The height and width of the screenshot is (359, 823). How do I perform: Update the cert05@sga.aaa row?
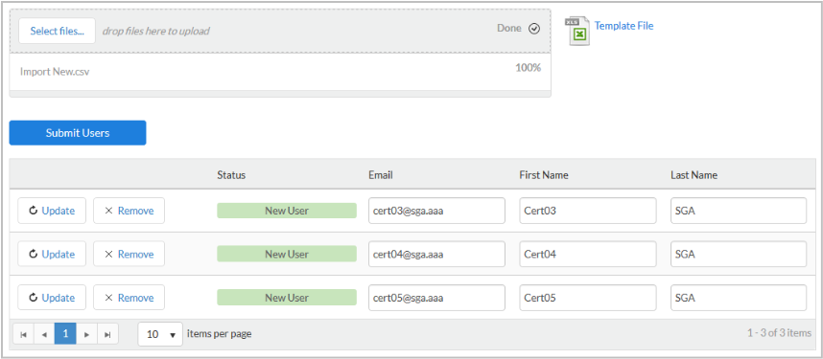coord(52,298)
